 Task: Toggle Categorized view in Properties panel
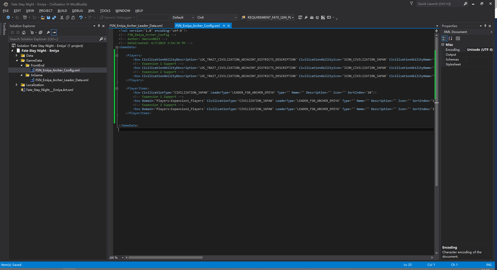(444, 38)
